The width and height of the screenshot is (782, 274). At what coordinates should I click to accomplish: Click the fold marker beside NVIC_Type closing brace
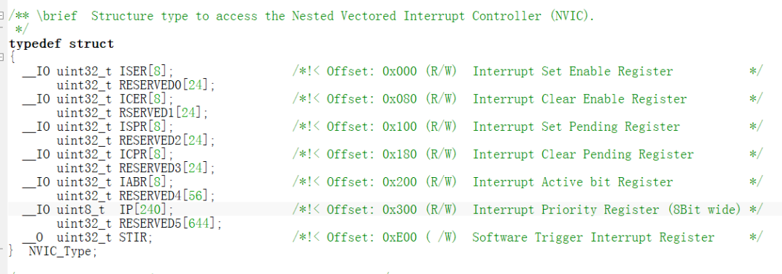point(2,248)
